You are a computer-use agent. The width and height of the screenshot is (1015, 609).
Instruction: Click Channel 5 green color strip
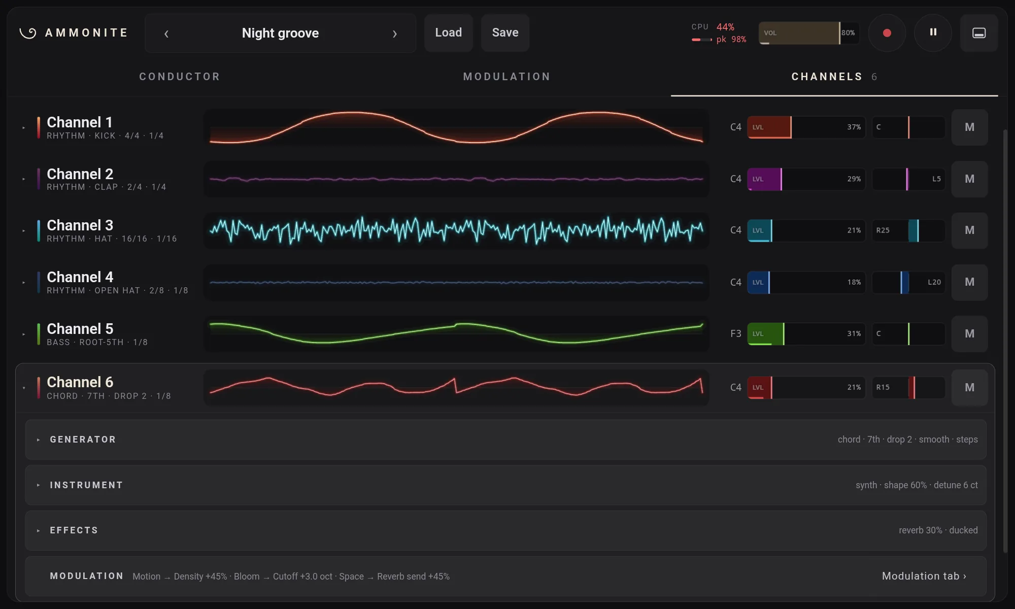click(x=39, y=334)
